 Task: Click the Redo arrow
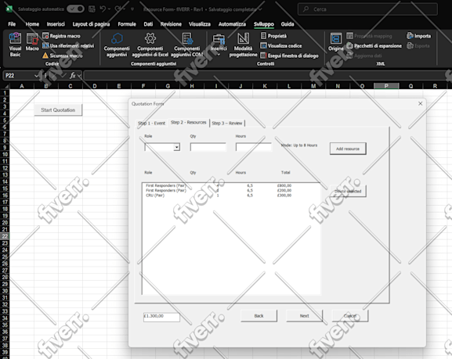[118, 9]
